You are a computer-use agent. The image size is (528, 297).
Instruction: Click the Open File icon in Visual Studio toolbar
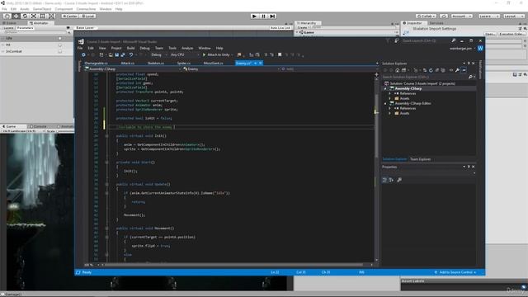[x=111, y=55]
